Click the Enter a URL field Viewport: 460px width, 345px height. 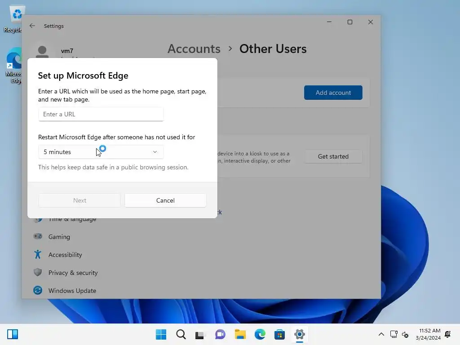[x=101, y=114]
